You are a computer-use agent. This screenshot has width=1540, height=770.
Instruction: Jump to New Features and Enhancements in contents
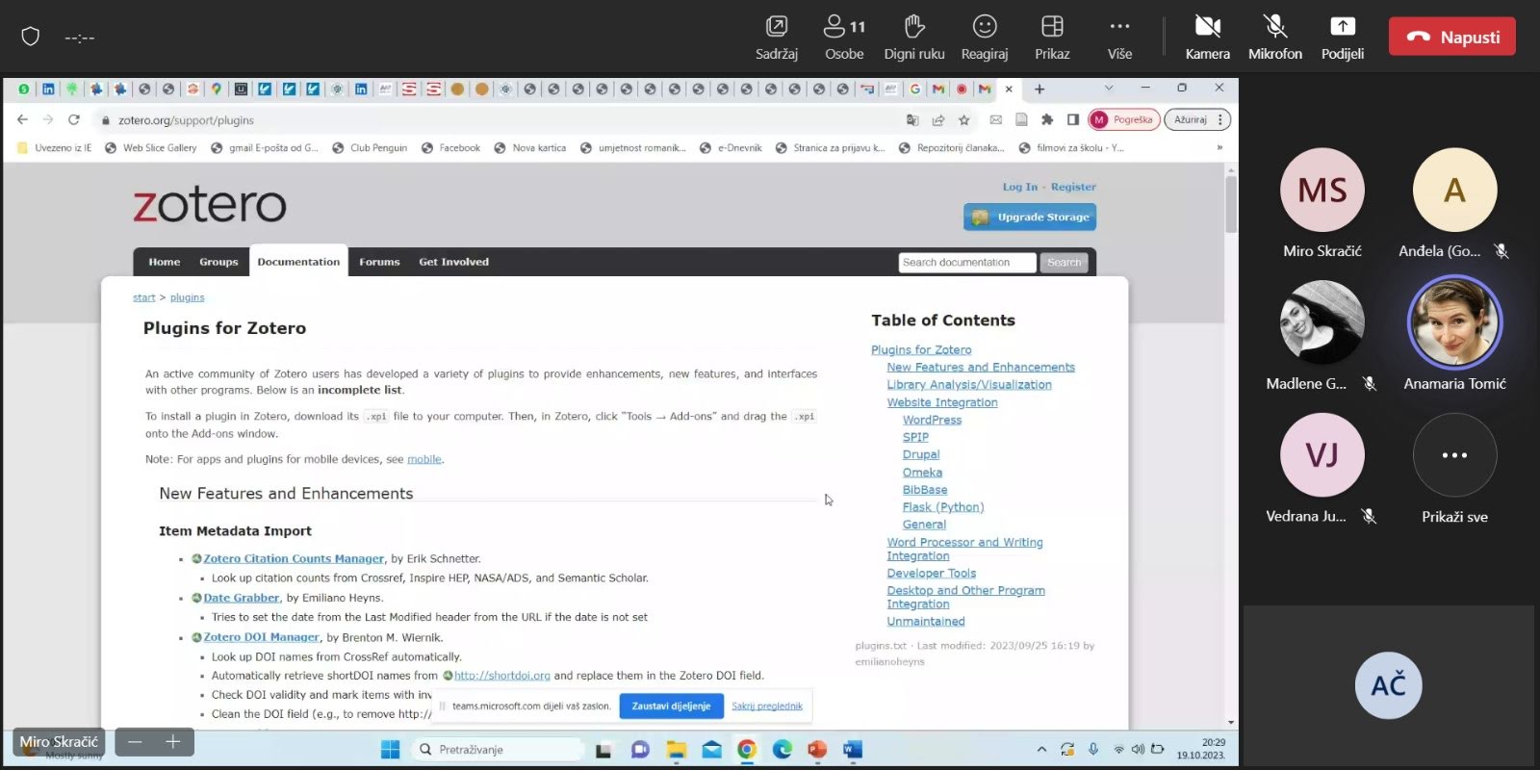point(981,367)
